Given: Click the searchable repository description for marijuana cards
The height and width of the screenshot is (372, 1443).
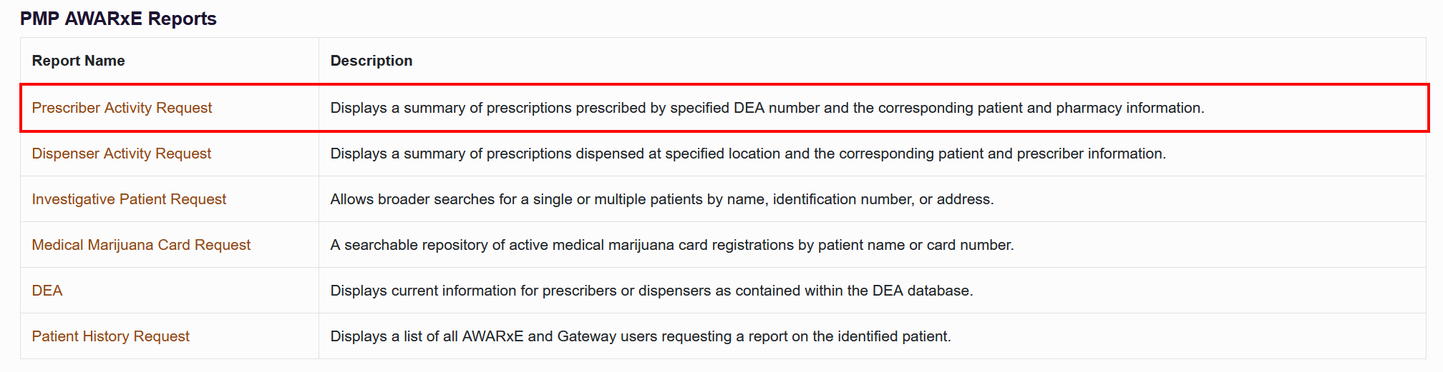Looking at the screenshot, I should click(672, 245).
